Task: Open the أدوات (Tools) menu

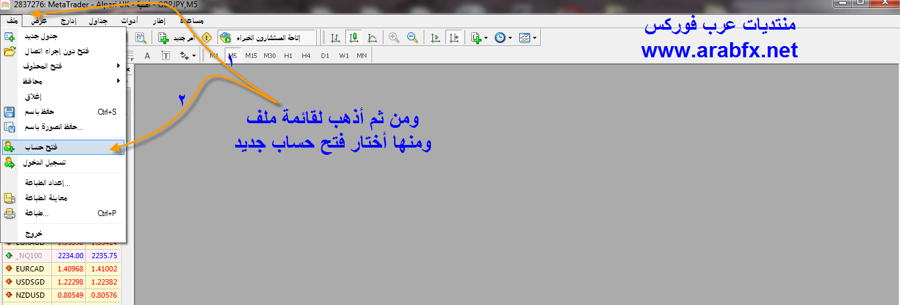Action: [130, 21]
